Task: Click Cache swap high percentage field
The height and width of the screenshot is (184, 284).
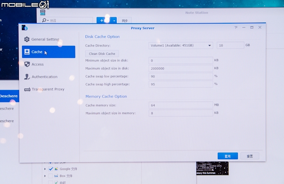Action: click(181, 84)
